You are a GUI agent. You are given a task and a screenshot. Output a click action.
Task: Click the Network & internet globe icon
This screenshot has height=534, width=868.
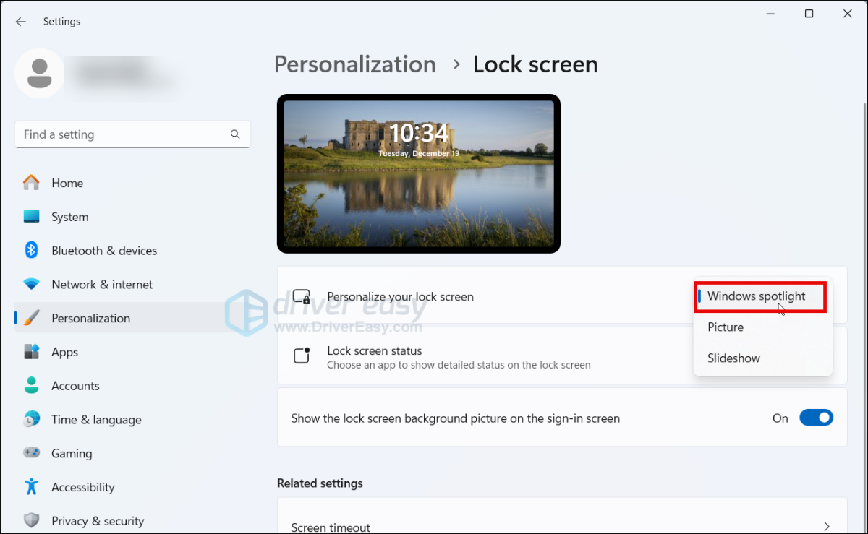32,285
